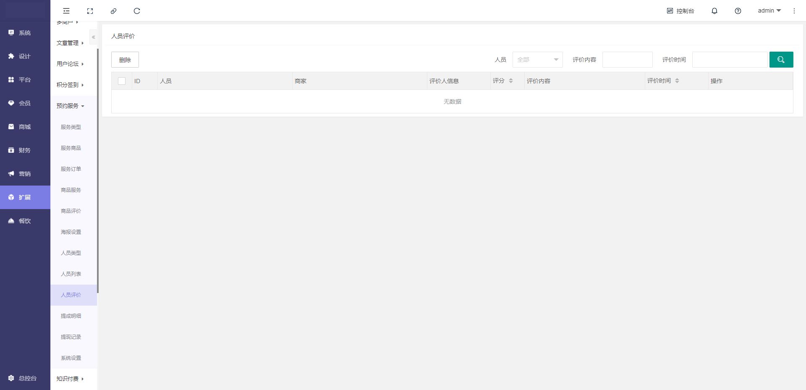Click the link icon in top toolbar
This screenshot has width=806, height=390.
[x=113, y=11]
